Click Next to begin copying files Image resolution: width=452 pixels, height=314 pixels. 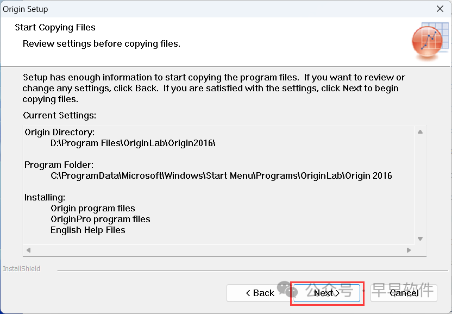[x=327, y=293]
